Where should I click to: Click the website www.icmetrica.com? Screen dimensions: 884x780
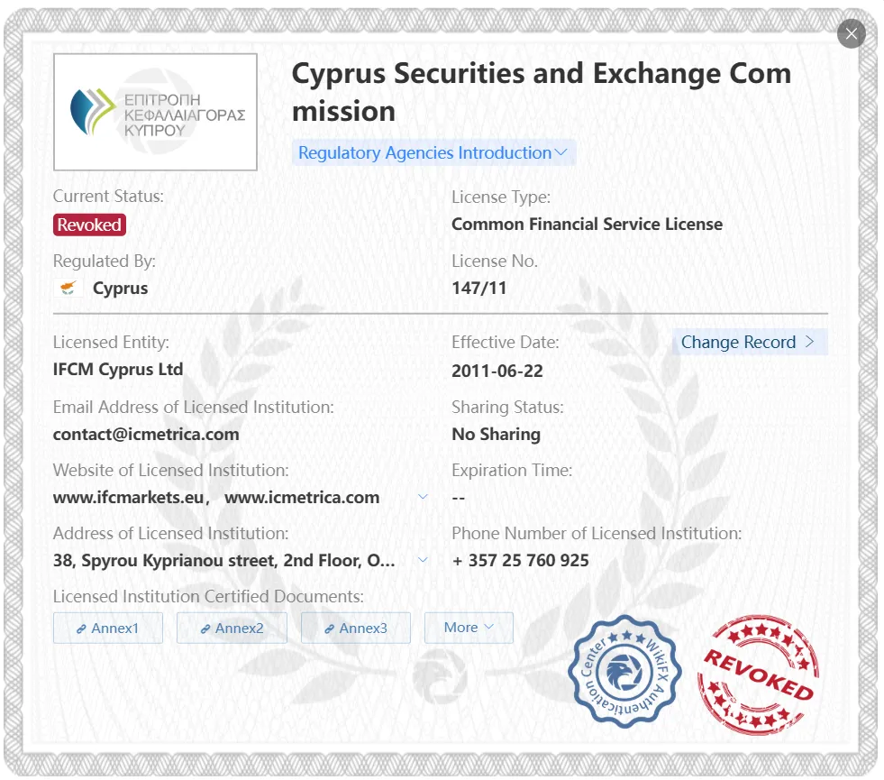point(302,498)
